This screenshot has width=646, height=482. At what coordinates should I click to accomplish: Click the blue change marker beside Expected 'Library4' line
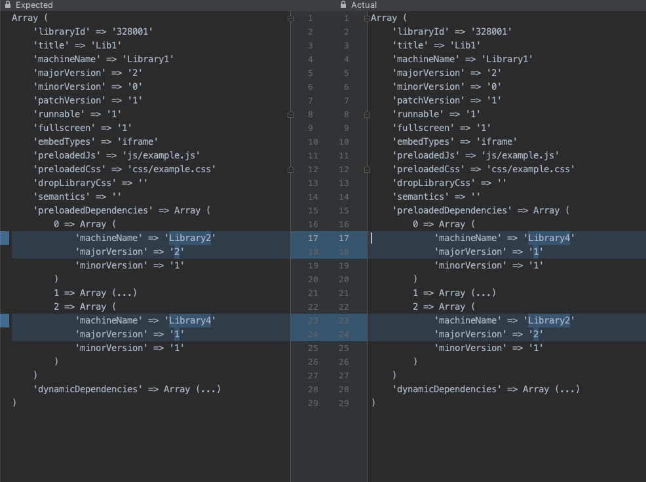coord(5,320)
